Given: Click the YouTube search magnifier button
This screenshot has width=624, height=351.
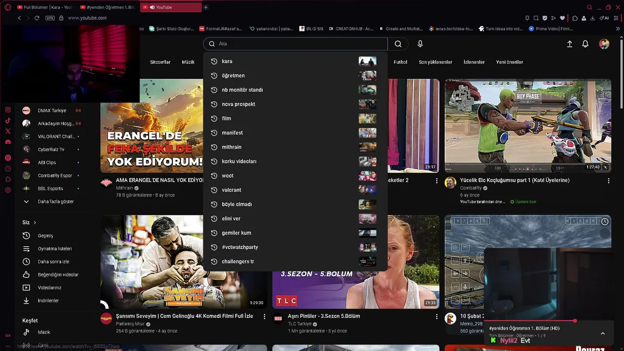Looking at the screenshot, I should (398, 44).
